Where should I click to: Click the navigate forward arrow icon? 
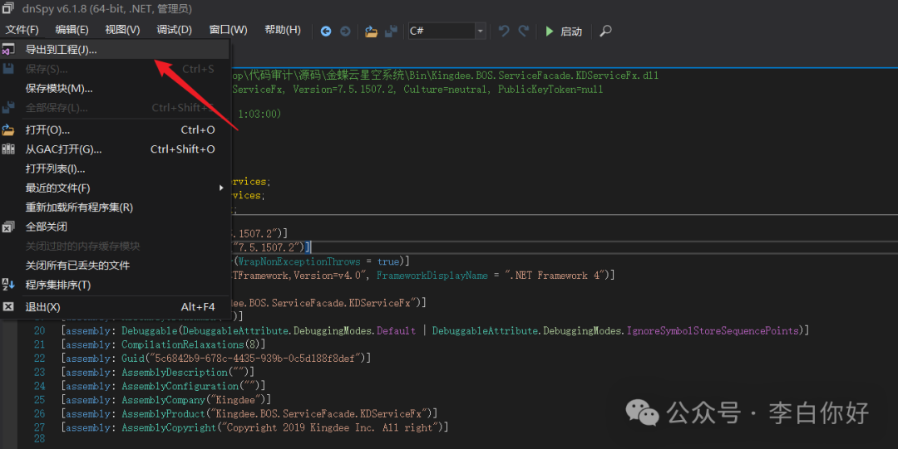345,31
